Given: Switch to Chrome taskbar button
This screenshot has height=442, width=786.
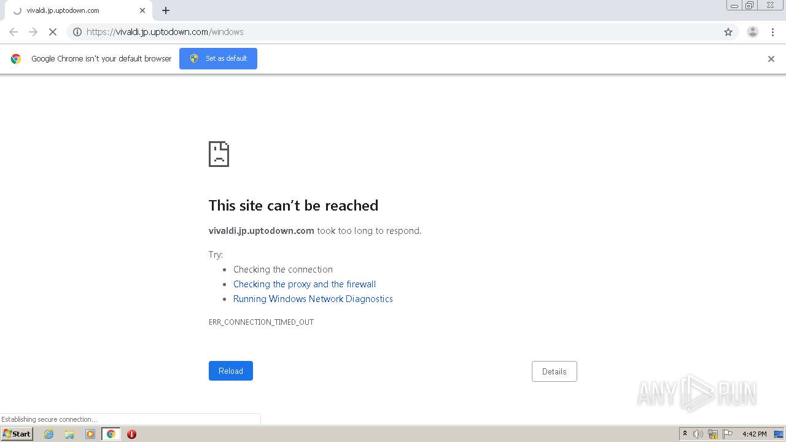Looking at the screenshot, I should (111, 434).
